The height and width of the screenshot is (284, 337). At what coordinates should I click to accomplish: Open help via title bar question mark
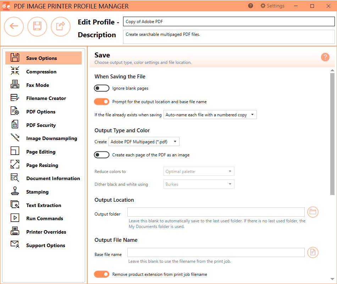pyautogui.click(x=250, y=6)
